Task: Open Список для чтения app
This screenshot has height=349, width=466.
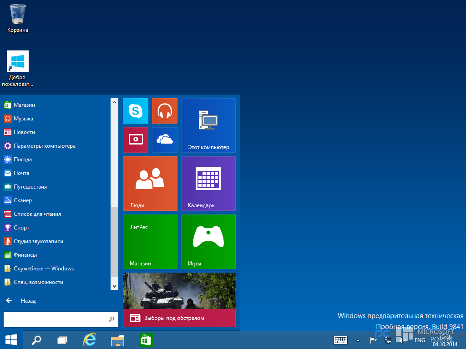Action: pos(56,214)
